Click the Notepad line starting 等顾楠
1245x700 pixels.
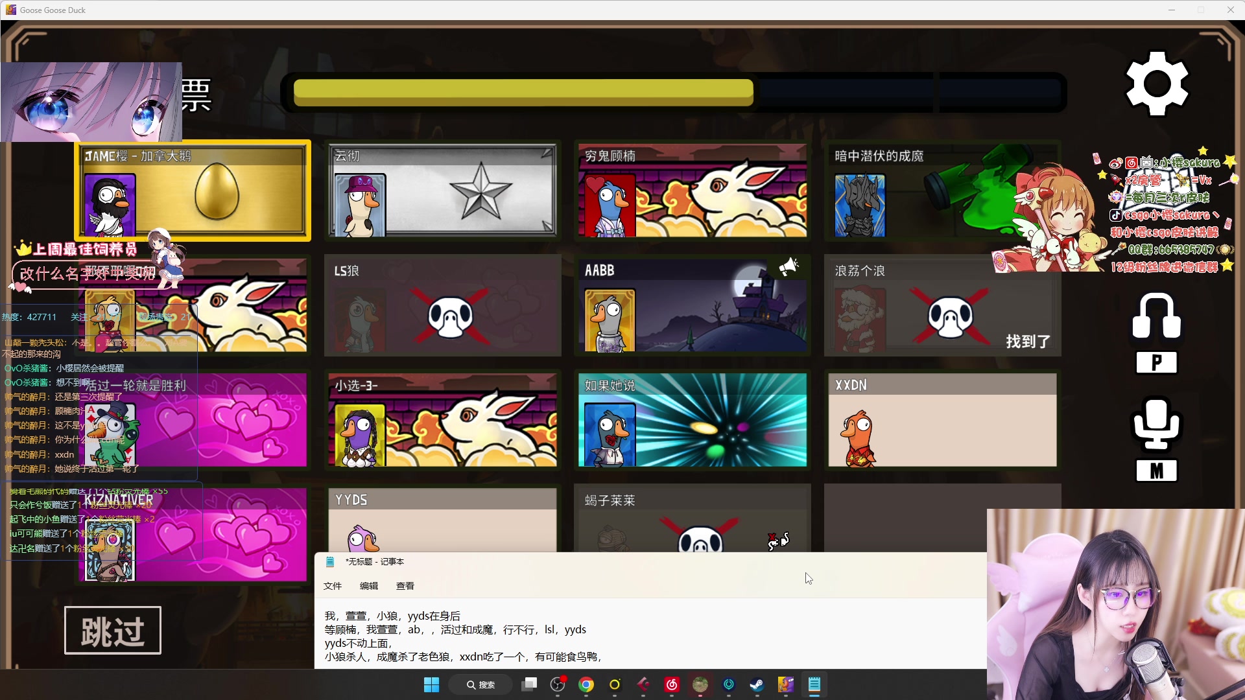[x=455, y=629]
